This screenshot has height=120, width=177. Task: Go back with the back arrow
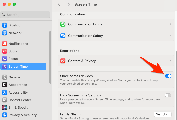tap(59, 4)
